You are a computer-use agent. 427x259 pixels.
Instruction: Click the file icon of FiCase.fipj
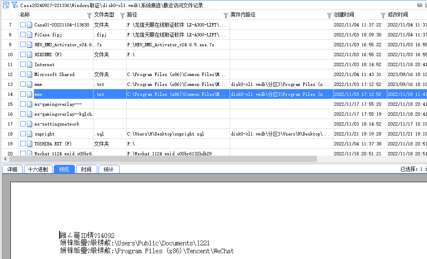[29, 35]
